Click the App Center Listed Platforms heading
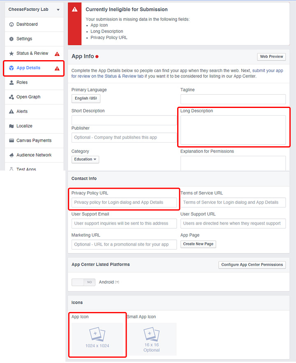 [x=100, y=265]
